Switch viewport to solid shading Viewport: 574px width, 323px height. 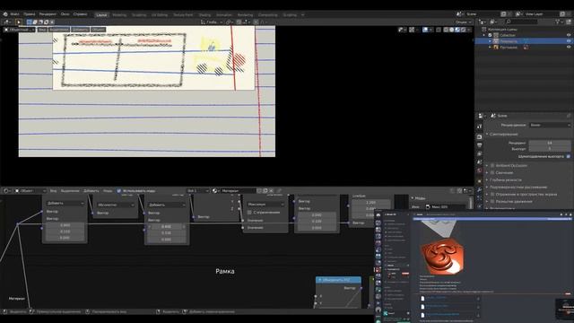(452, 30)
